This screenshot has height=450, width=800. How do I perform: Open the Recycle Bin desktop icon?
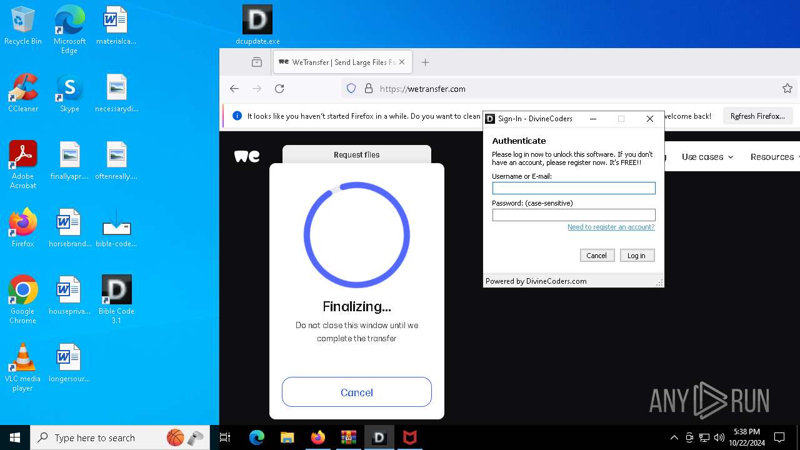[23, 26]
